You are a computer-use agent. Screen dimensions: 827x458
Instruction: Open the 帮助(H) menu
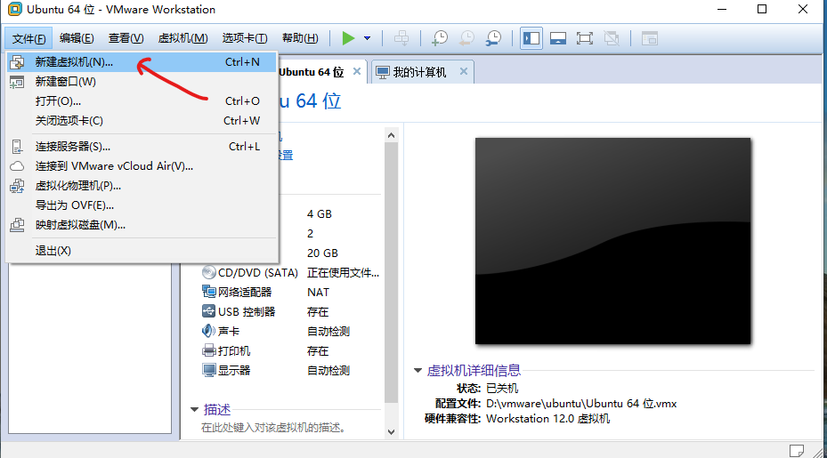[x=300, y=38]
